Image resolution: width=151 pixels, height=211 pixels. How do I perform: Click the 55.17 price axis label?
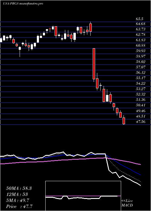(141, 78)
